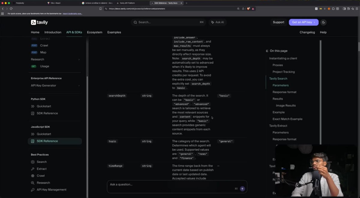Viewport: 360px width, 198px height.
Task: Click the Help link
Action: tap(323, 32)
